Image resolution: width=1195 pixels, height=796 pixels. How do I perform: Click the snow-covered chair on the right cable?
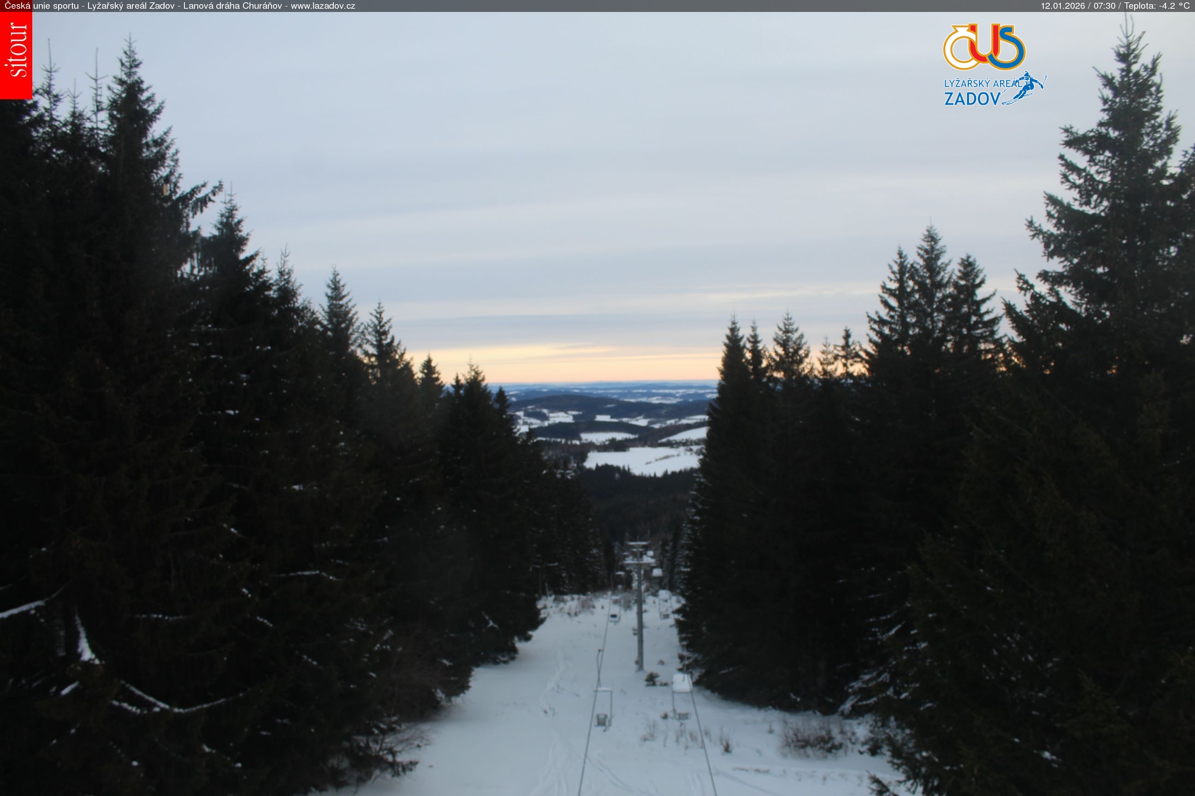[681, 683]
